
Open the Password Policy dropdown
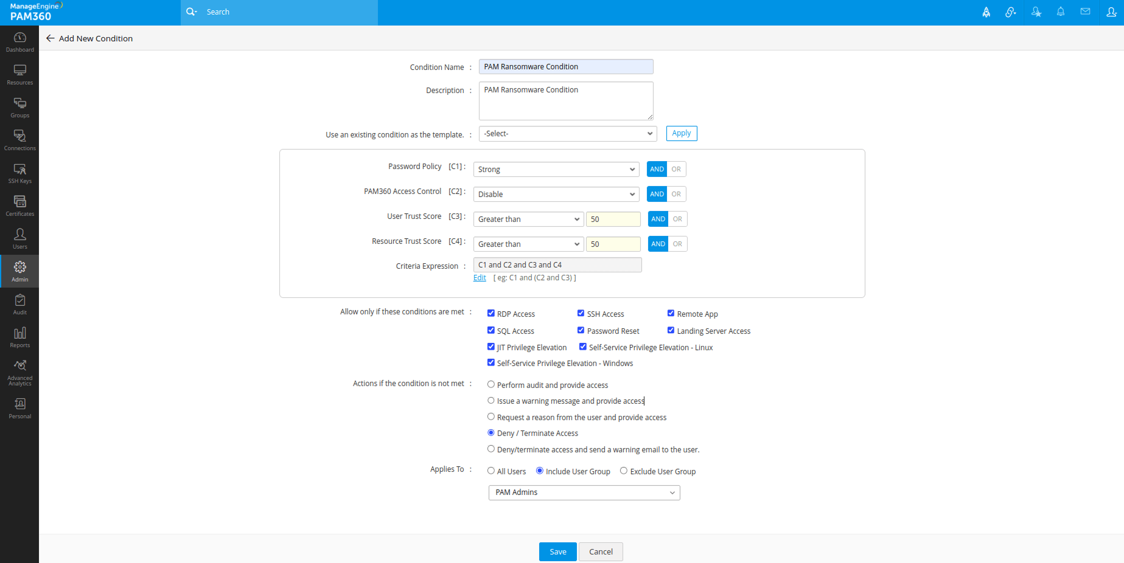pyautogui.click(x=556, y=170)
